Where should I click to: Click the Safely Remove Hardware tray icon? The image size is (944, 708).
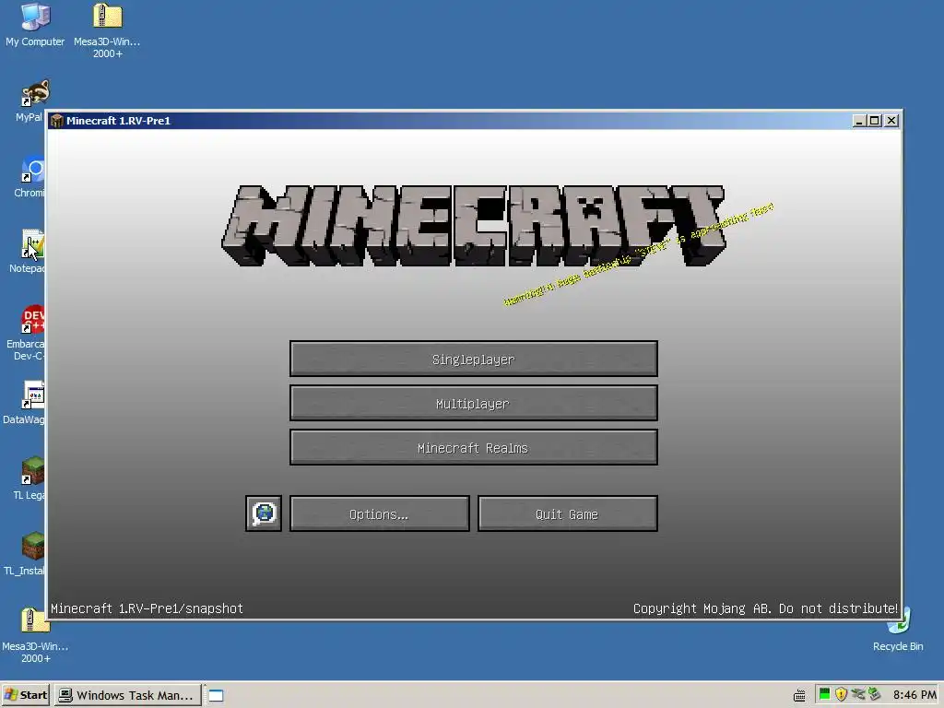pos(874,694)
